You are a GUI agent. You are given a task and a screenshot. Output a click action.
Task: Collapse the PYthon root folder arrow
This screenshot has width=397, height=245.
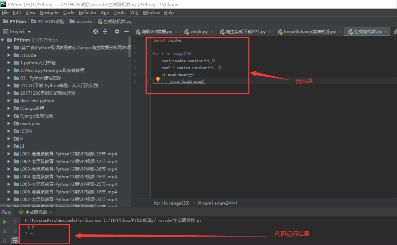[3, 40]
